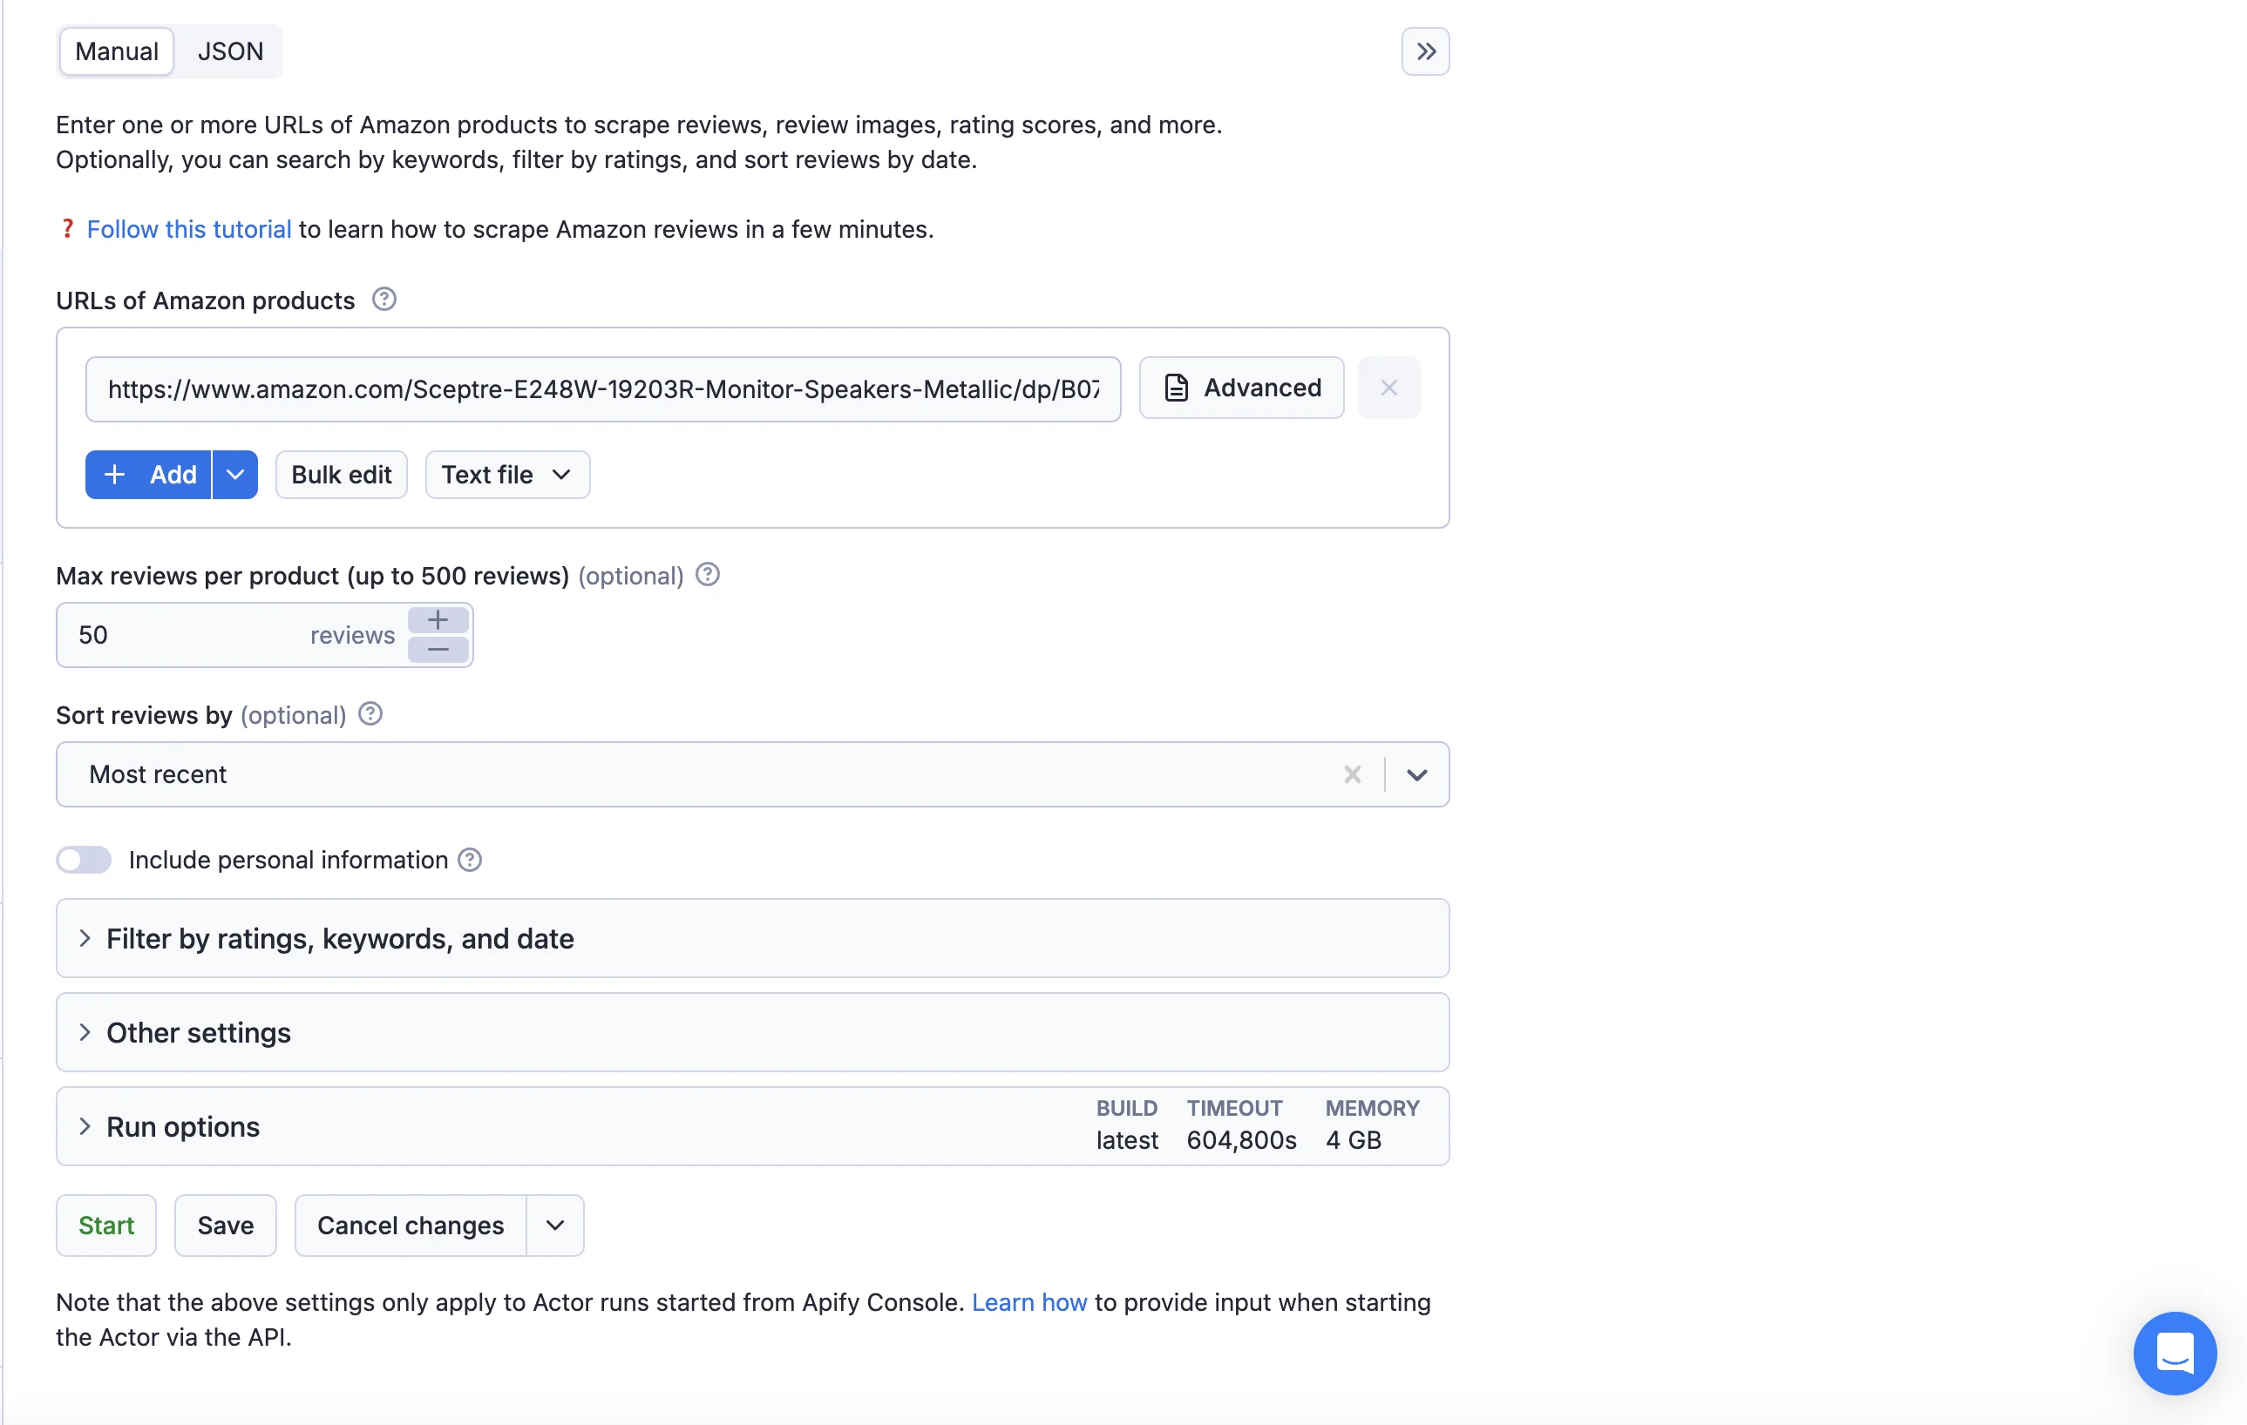This screenshot has width=2247, height=1425.
Task: Expand the Other settings section
Action: [198, 1032]
